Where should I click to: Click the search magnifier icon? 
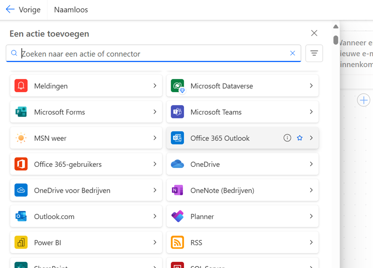(x=14, y=53)
